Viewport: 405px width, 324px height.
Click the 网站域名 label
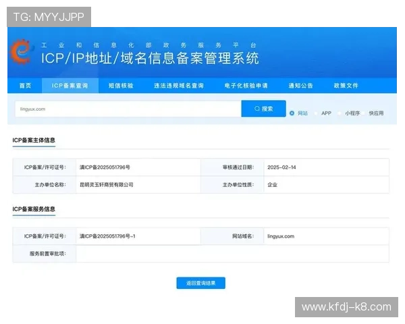point(243,236)
